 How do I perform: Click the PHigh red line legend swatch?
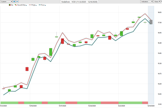coord(30,5)
